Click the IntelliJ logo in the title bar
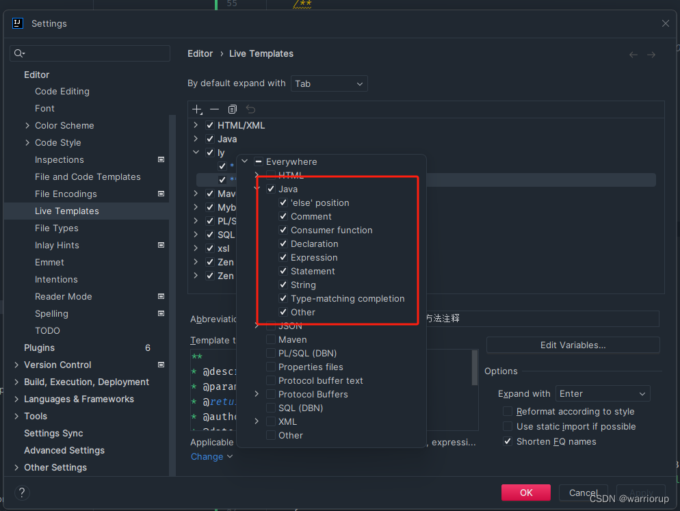Viewport: 680px width, 511px height. pyautogui.click(x=17, y=23)
